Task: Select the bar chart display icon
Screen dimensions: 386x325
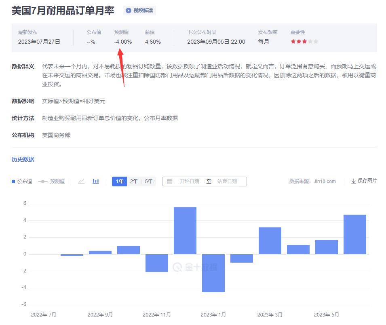Action: pos(95,181)
